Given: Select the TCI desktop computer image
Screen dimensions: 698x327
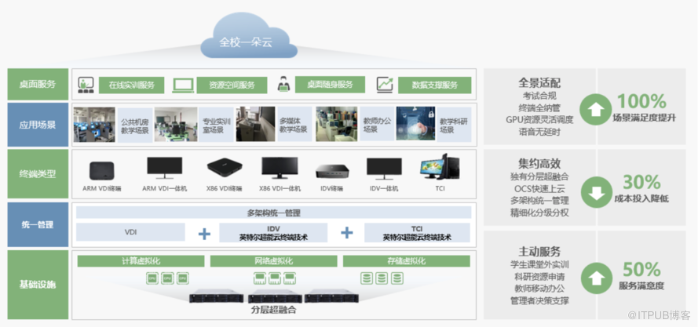Looking at the screenshot, I should click(440, 166).
